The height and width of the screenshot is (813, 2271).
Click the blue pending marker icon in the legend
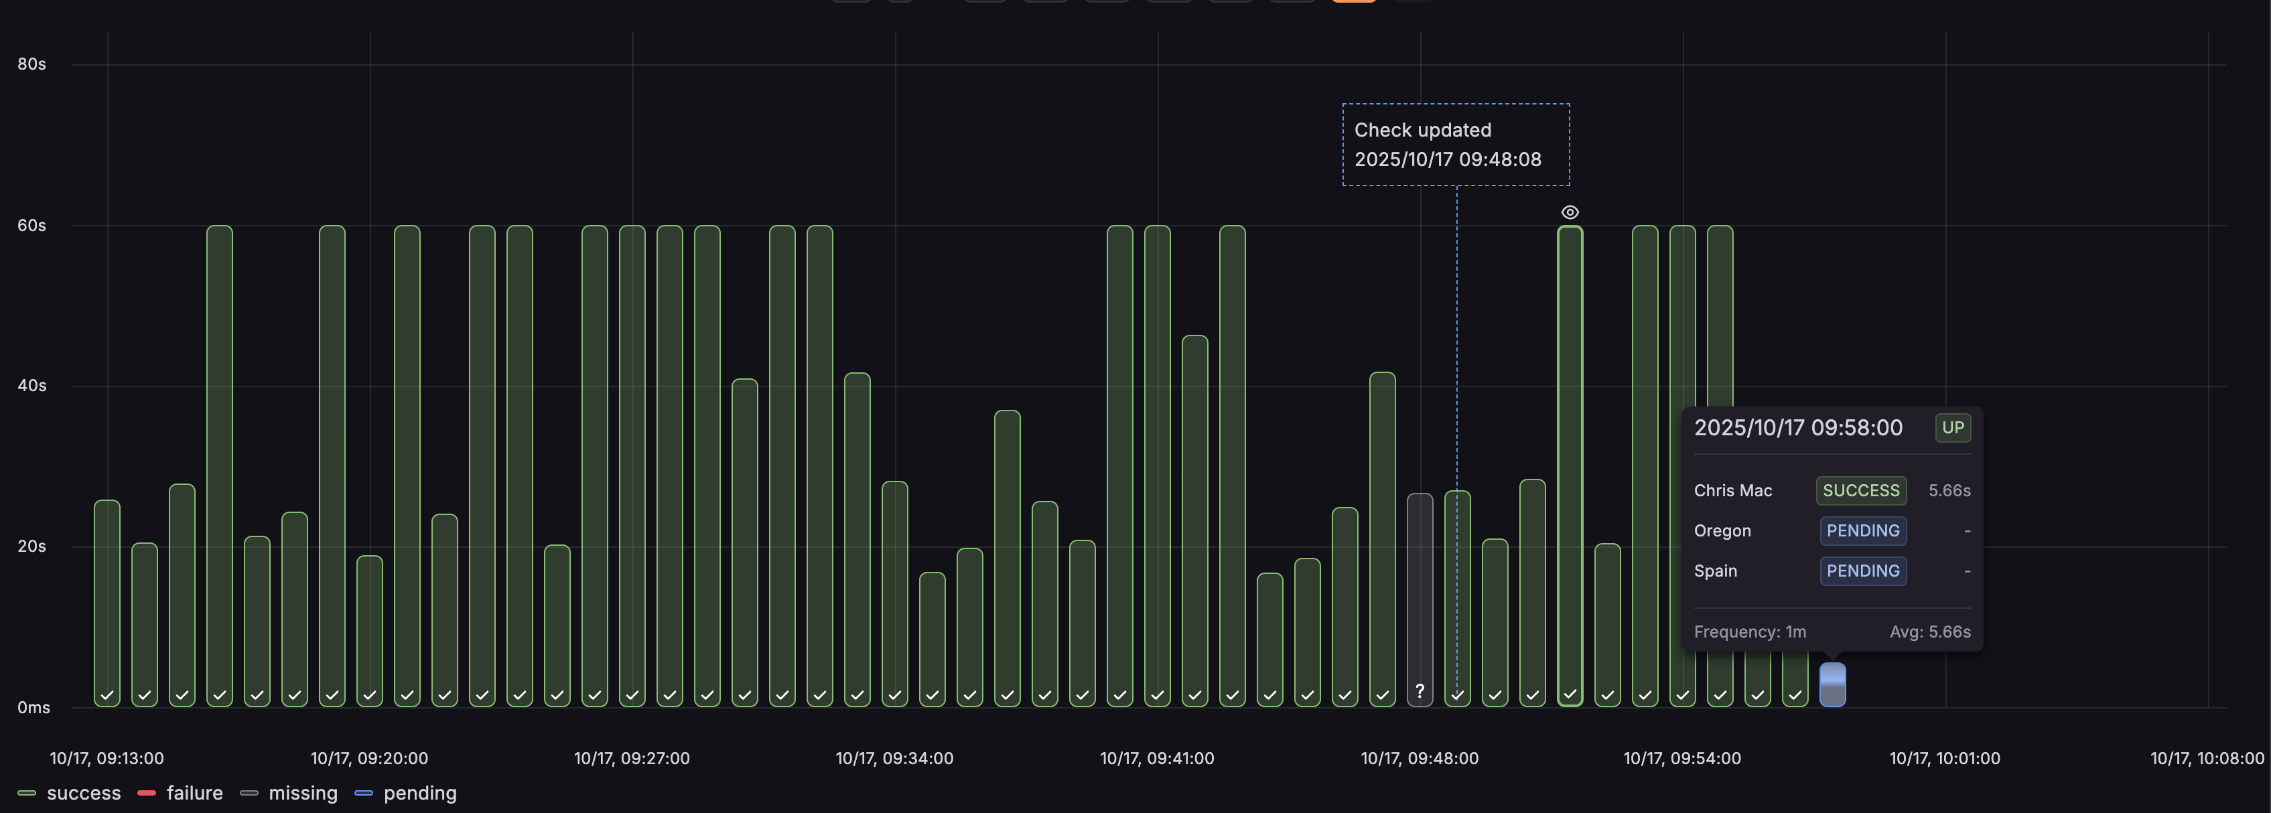point(364,793)
